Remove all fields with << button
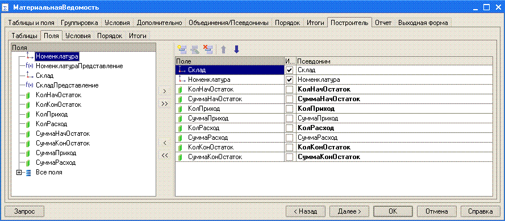Screen dimensions: 505x221 [165, 155]
